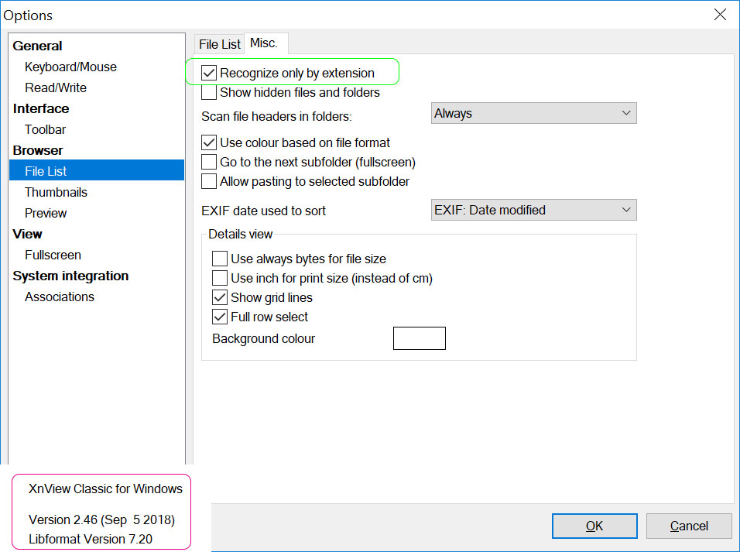Uncheck Full row select option

(x=220, y=317)
